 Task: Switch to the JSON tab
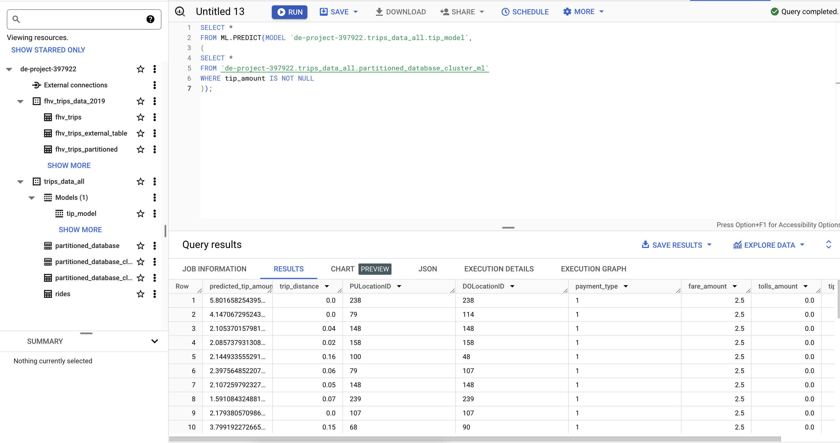(x=428, y=269)
